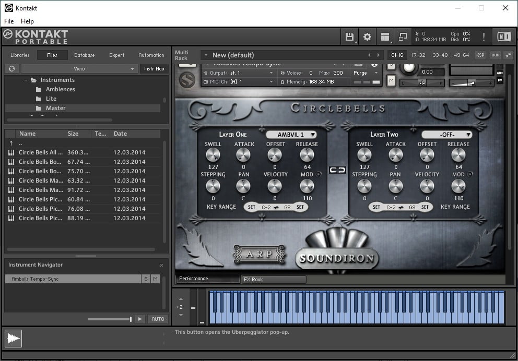
Task: Toggle the AUTO preview button
Action: click(x=158, y=319)
